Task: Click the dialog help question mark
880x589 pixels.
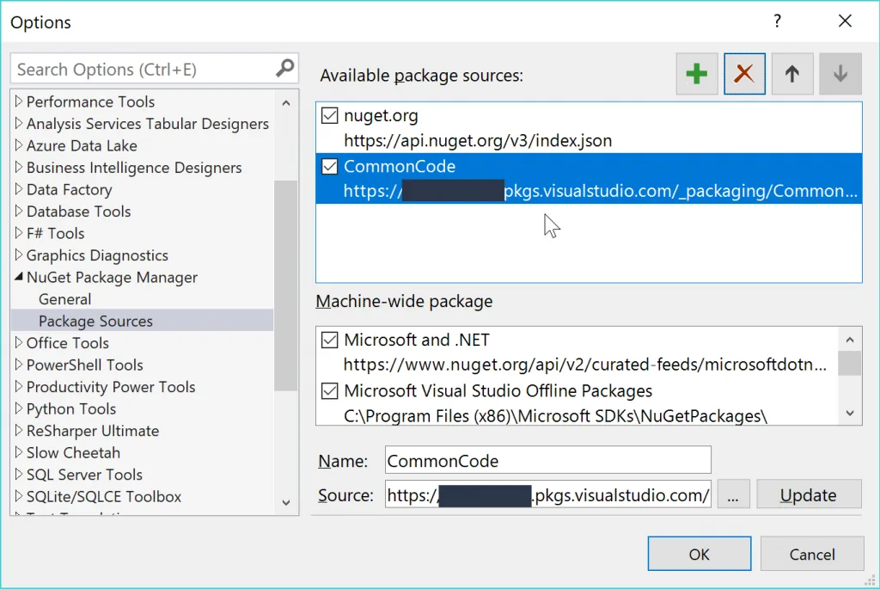Action: click(777, 21)
